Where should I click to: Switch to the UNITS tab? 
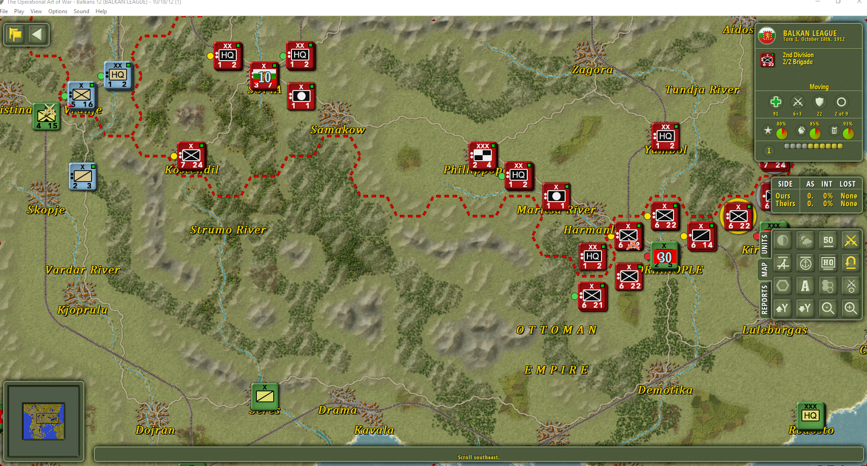(x=764, y=244)
